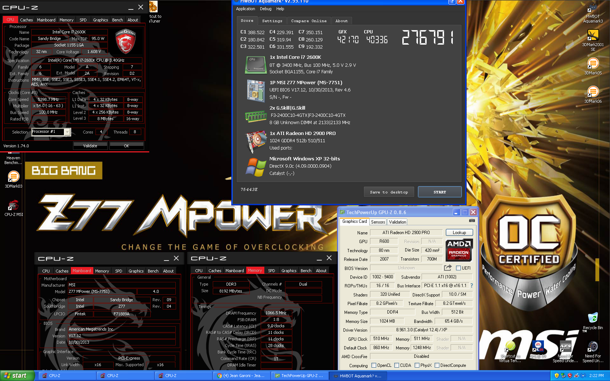Open the 3DMark2001 SE desktop icon

[x=593, y=40]
